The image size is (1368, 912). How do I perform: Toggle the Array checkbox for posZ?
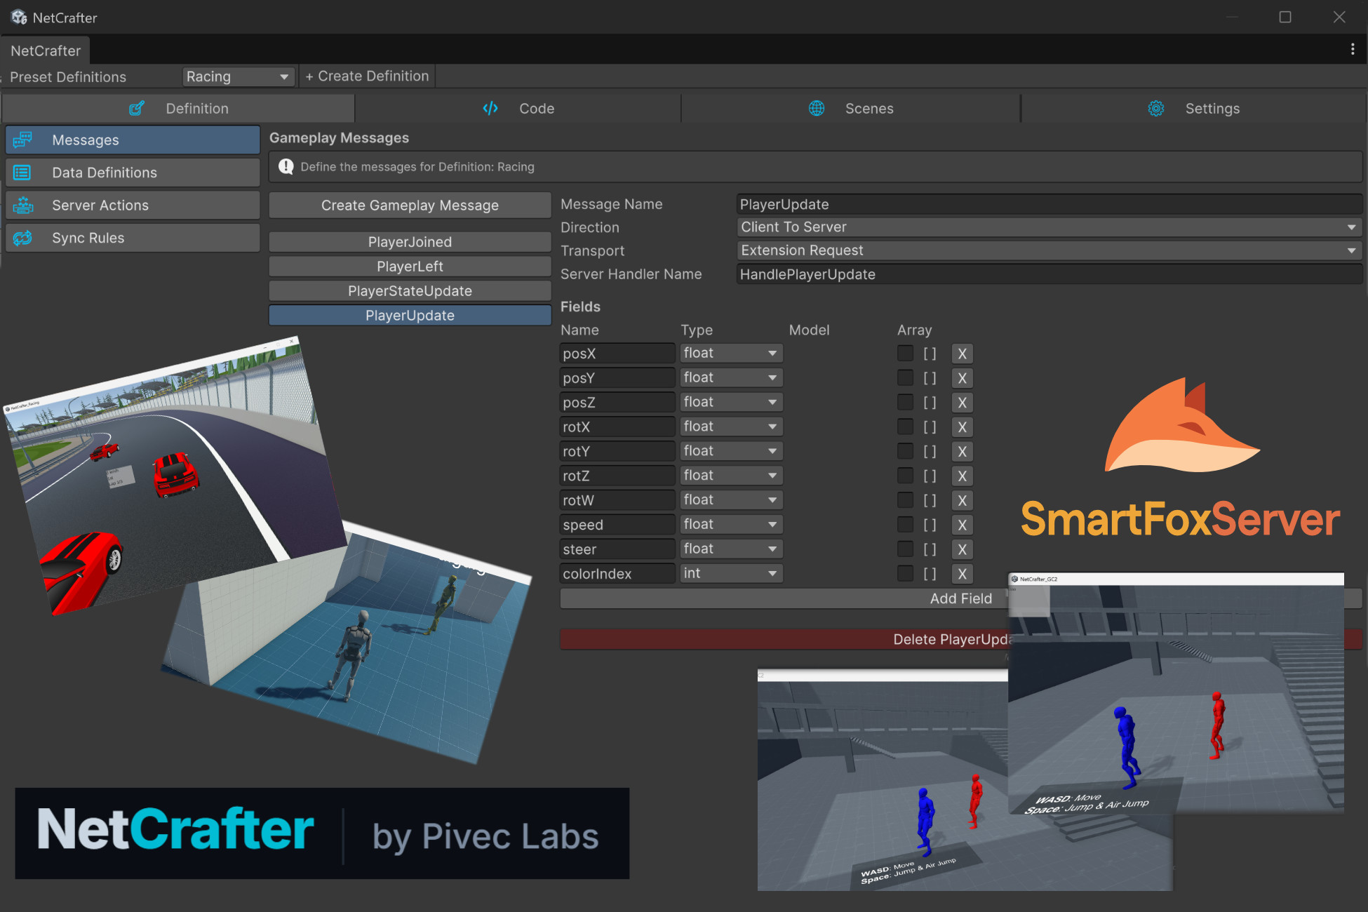(906, 402)
